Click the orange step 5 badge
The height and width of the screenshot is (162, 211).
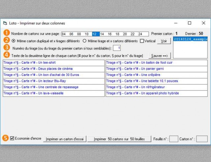6,138
